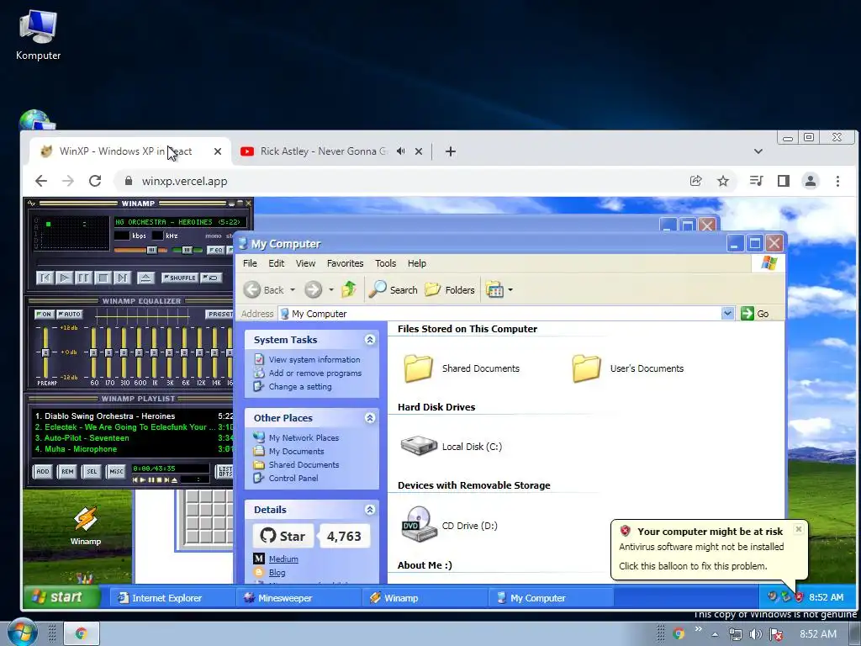The height and width of the screenshot is (646, 861).
Task: Click Winamp eject button
Action: click(x=145, y=278)
